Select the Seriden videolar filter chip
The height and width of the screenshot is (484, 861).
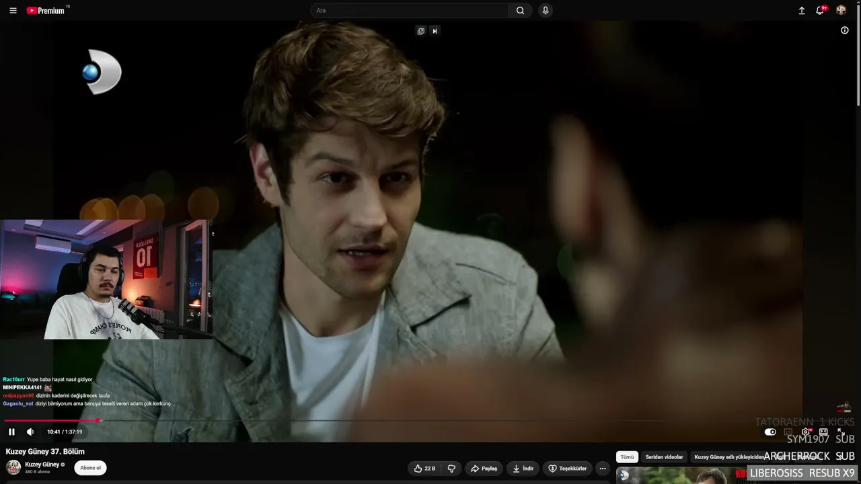(x=664, y=457)
